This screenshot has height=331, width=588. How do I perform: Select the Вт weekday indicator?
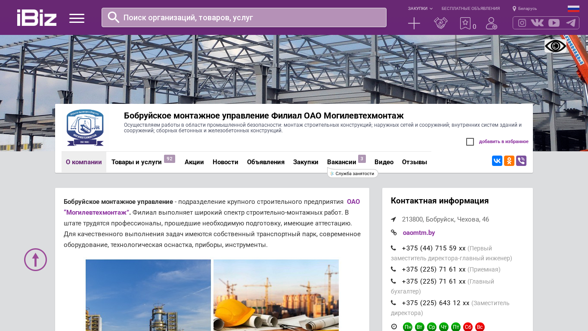420,327
